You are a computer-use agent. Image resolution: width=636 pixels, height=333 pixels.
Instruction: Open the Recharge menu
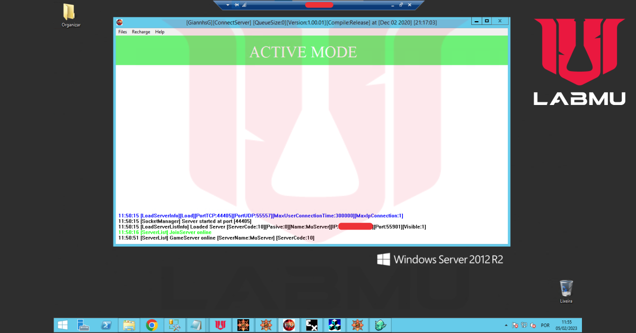pos(141,32)
